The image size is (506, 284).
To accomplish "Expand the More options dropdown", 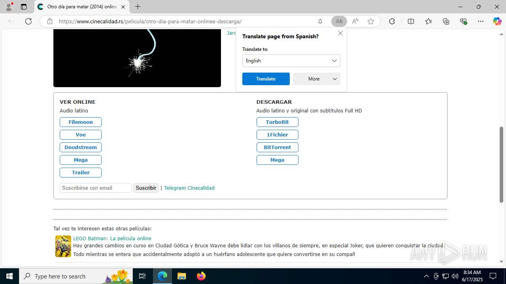I will [x=316, y=79].
